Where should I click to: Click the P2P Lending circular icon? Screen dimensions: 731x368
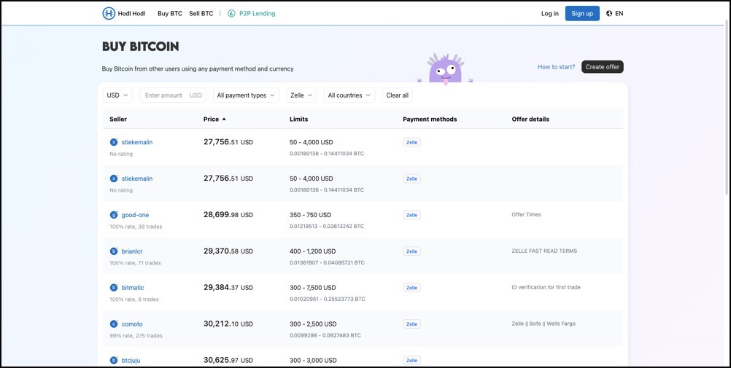[x=231, y=14]
